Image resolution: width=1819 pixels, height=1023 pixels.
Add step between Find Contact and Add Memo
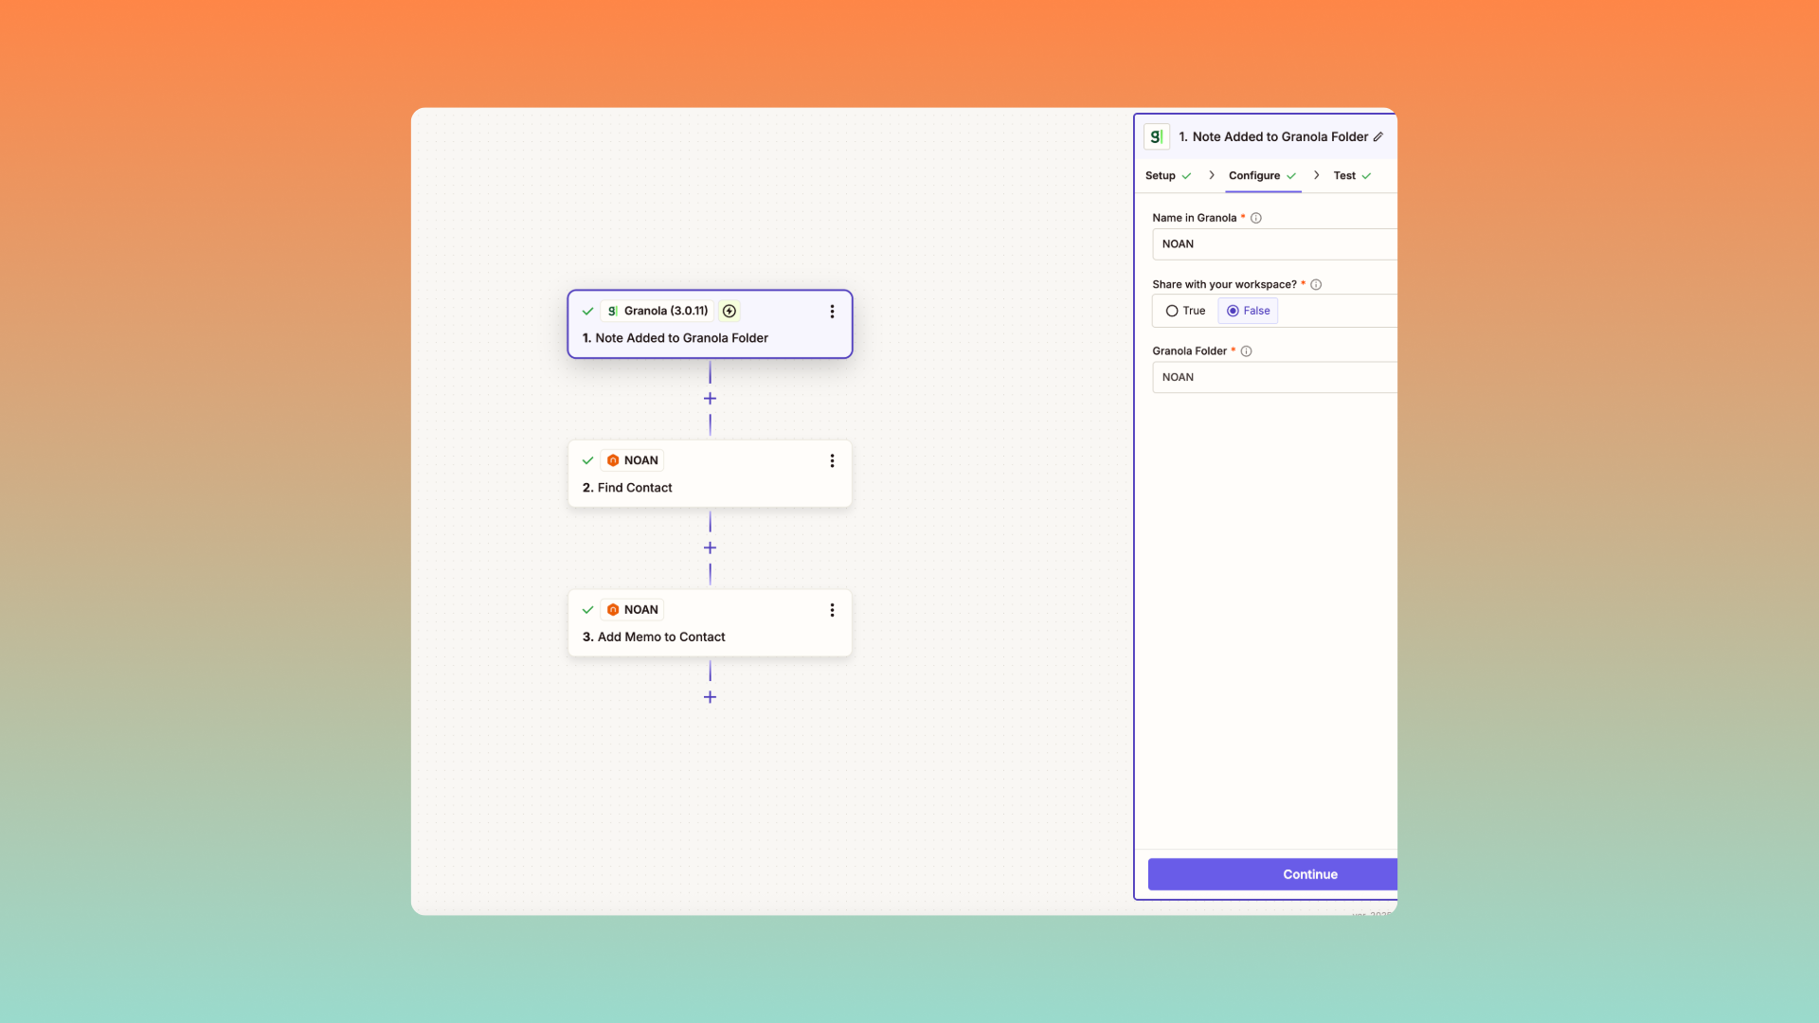coord(710,548)
